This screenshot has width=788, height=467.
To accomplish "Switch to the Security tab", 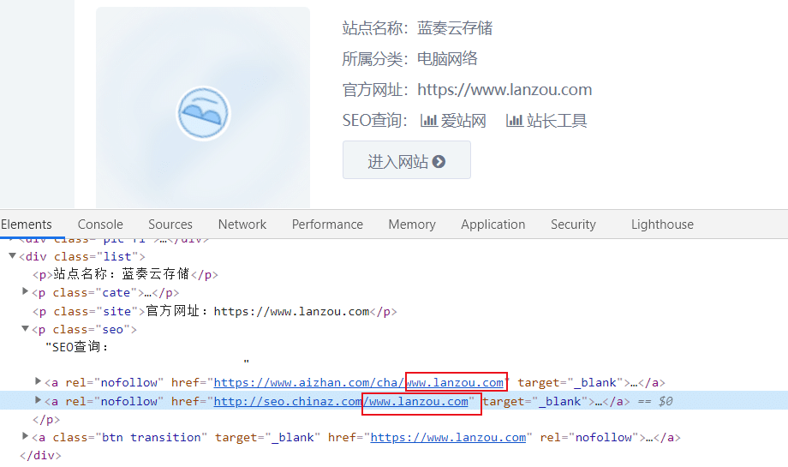I will (x=573, y=225).
